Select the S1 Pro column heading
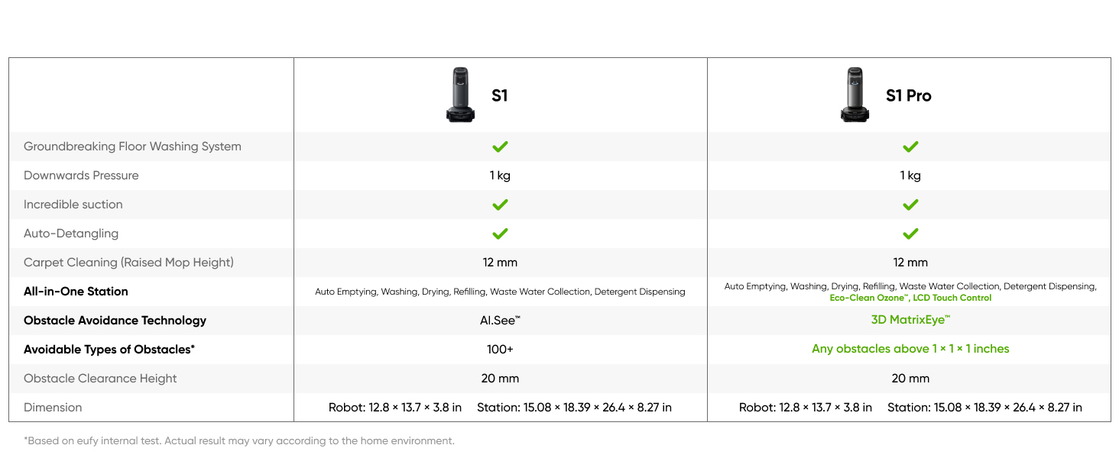The image size is (1119, 458). pyautogui.click(x=908, y=95)
